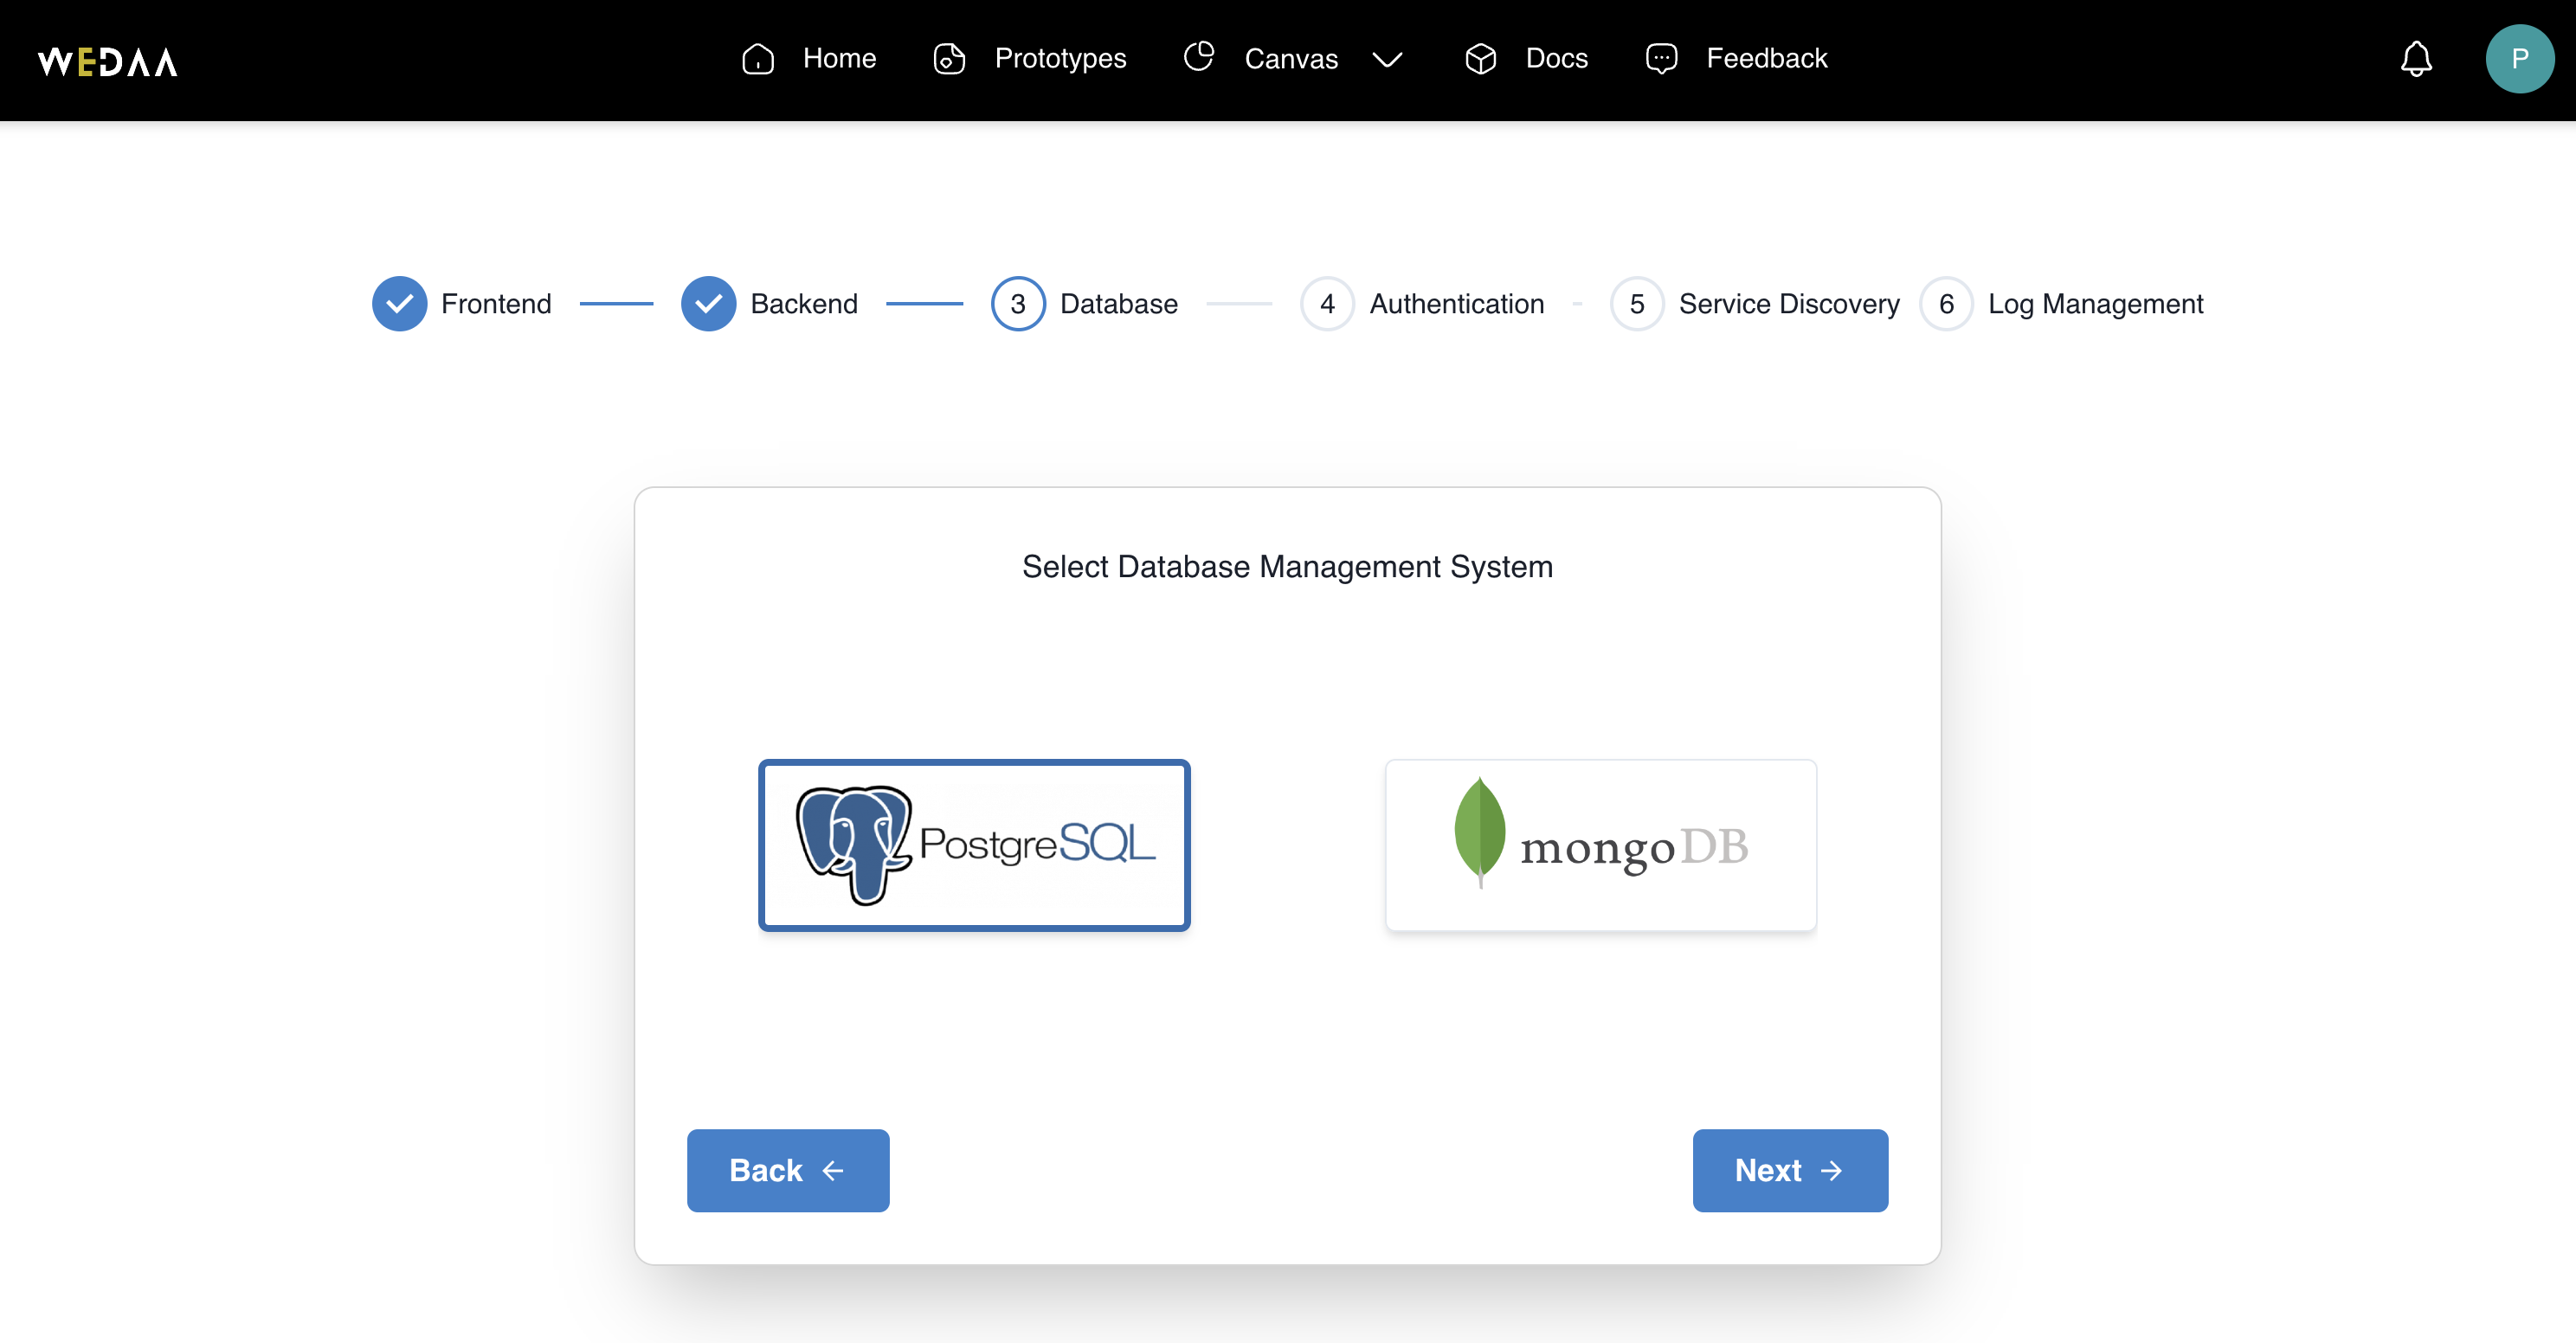Choose the mongoDB database card
The image size is (2576, 1343).
[1600, 845]
